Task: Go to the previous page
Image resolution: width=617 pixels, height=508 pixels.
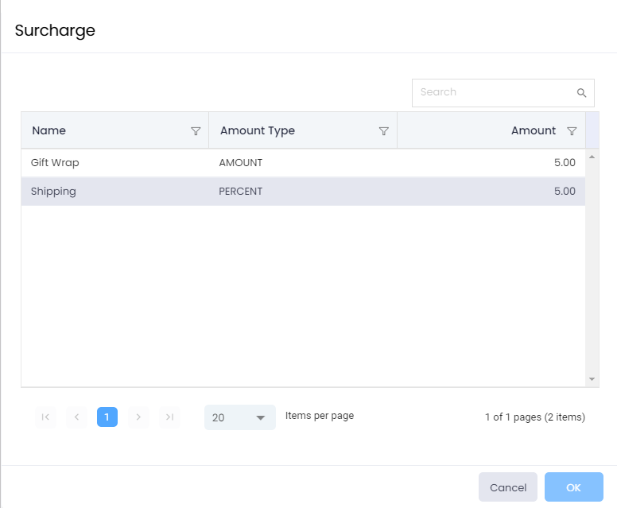Action: [76, 417]
